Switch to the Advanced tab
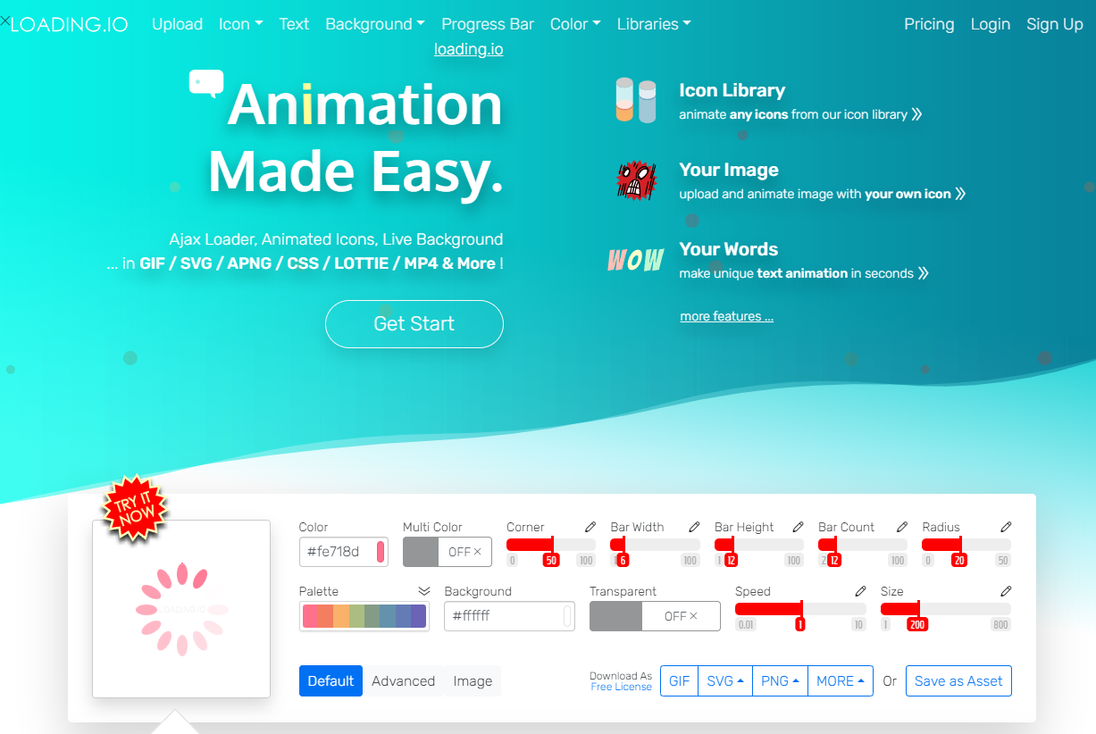Viewport: 1096px width, 734px height. point(403,681)
